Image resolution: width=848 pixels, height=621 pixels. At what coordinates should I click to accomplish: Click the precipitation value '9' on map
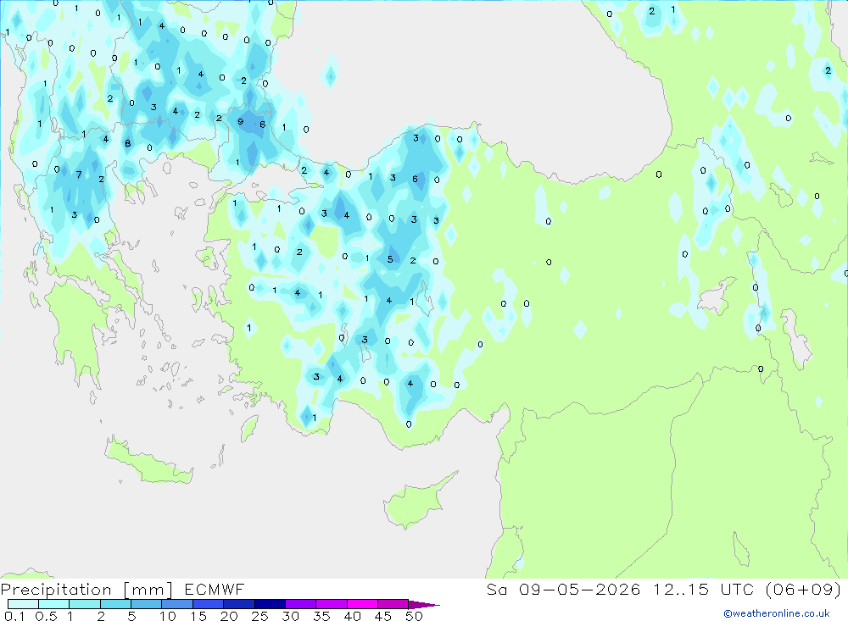pyautogui.click(x=241, y=122)
